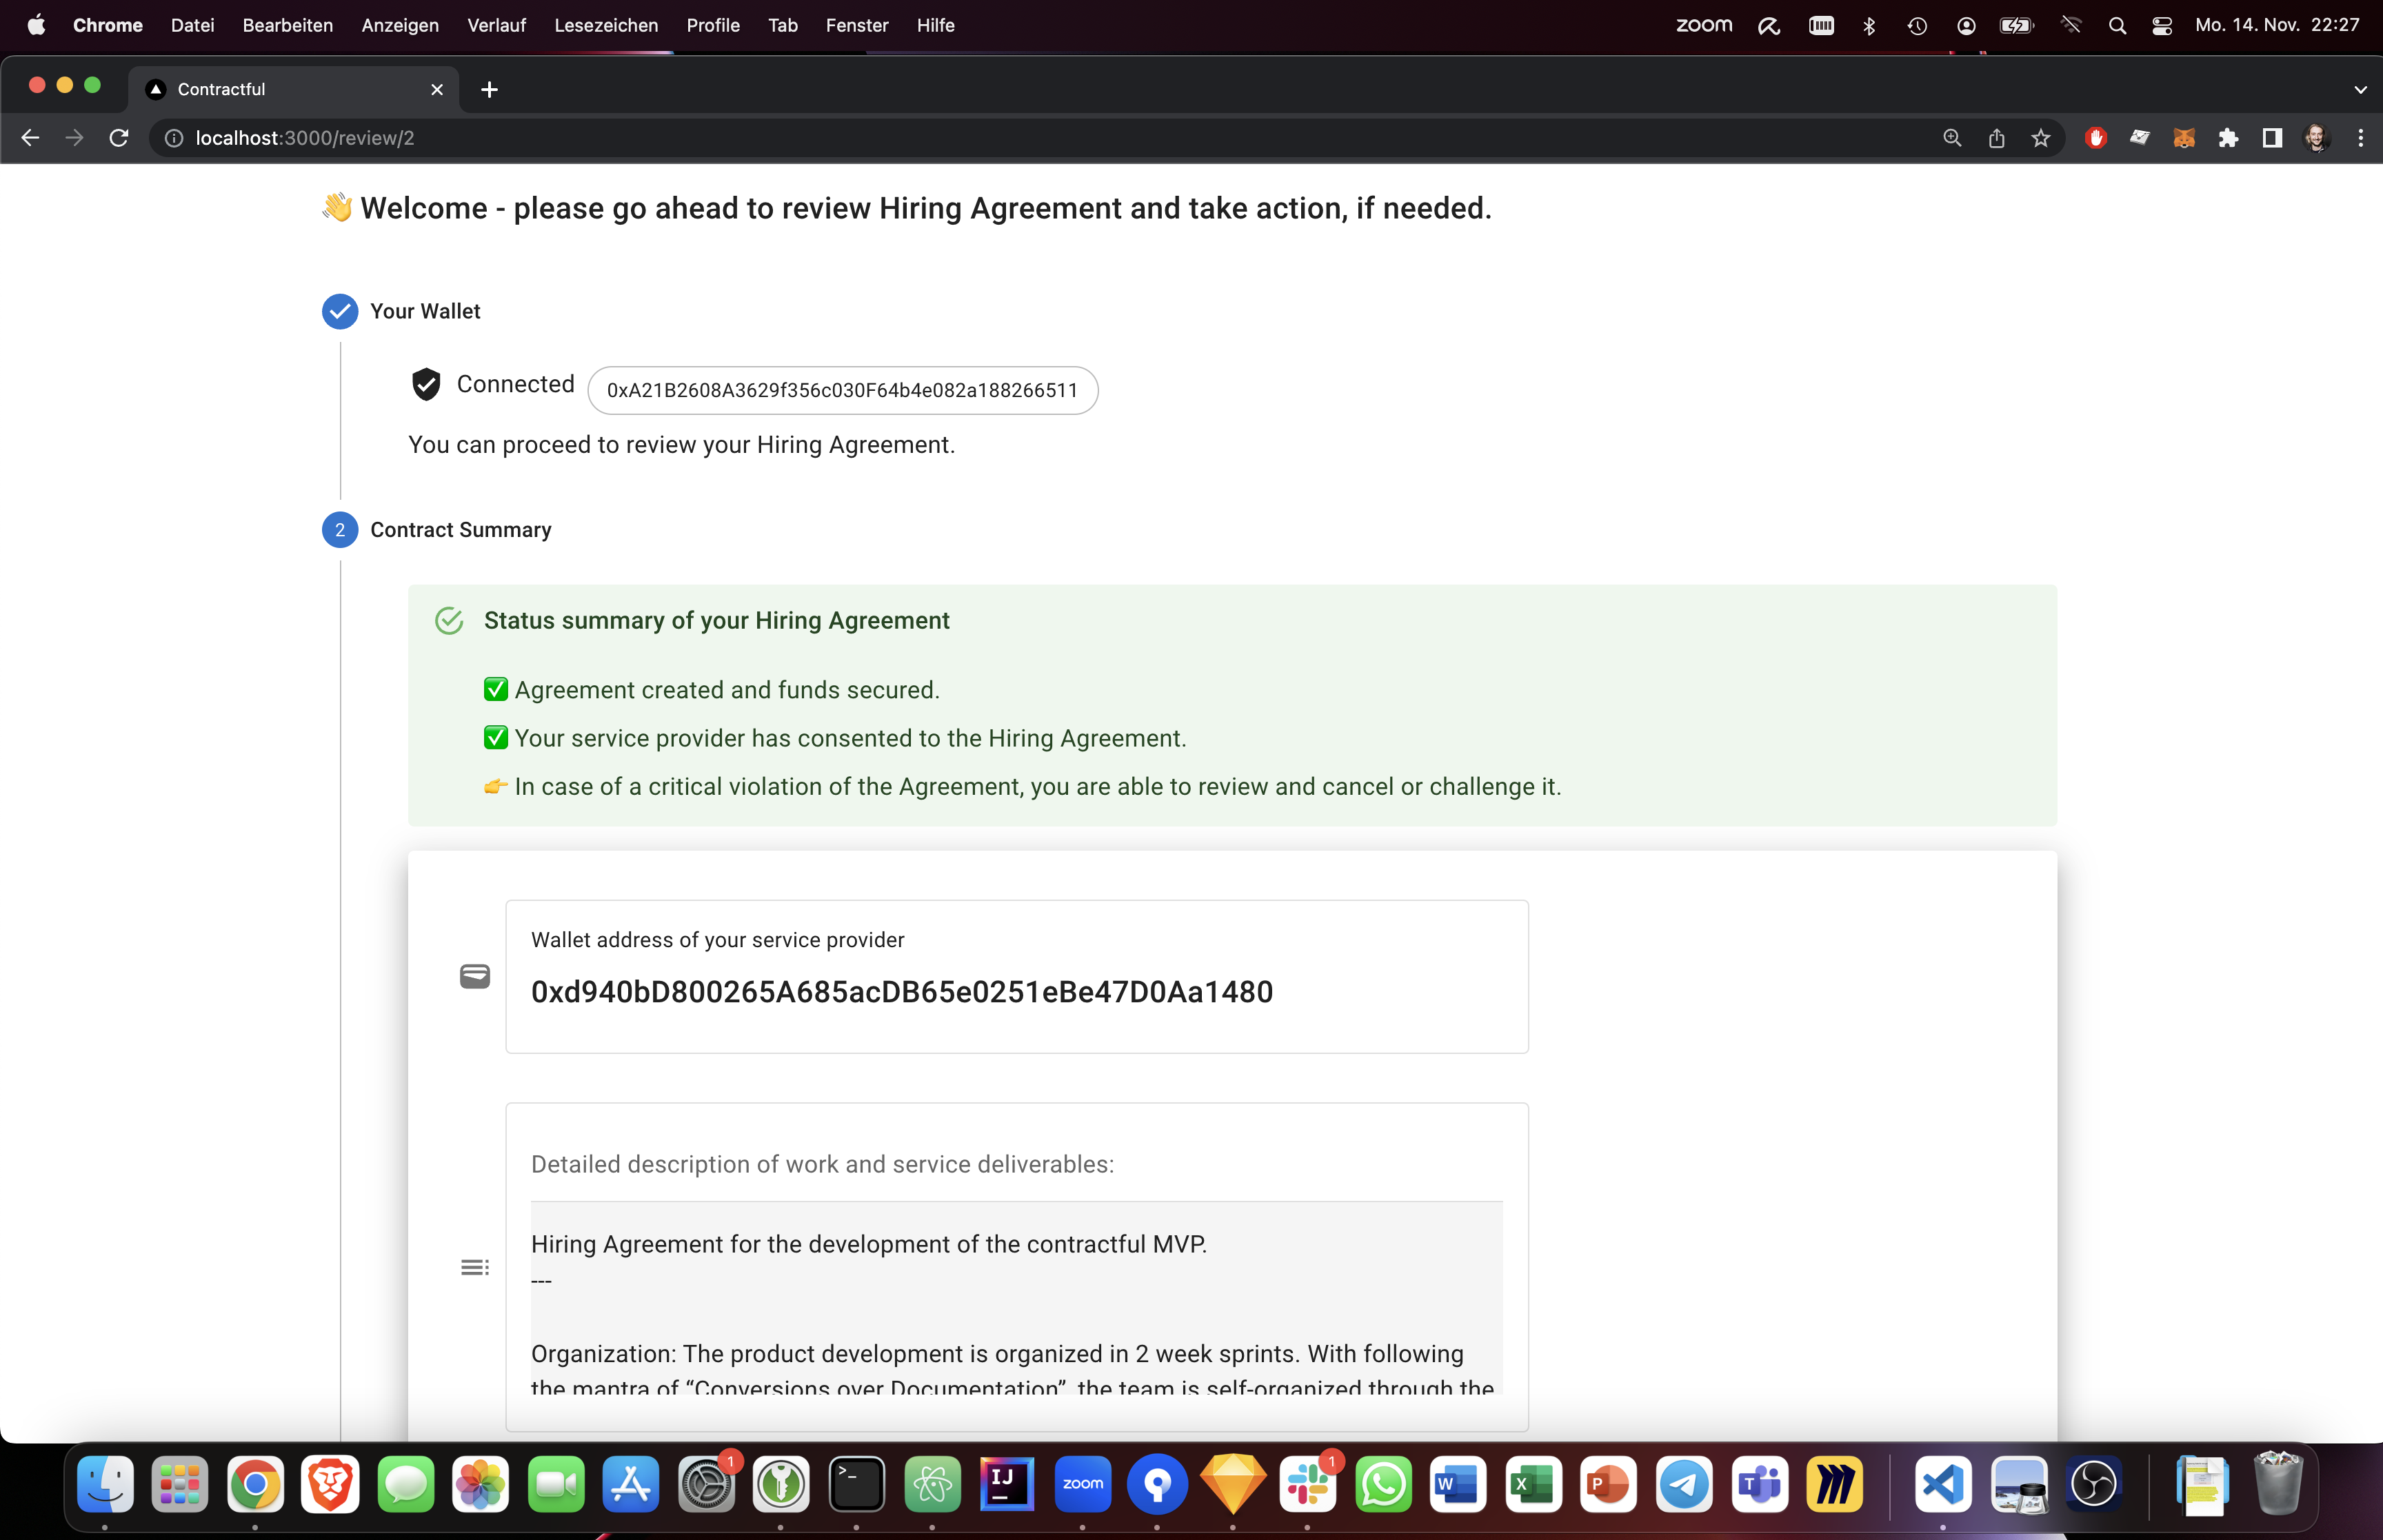Click the Your Wallet completed step checkmark

[340, 311]
